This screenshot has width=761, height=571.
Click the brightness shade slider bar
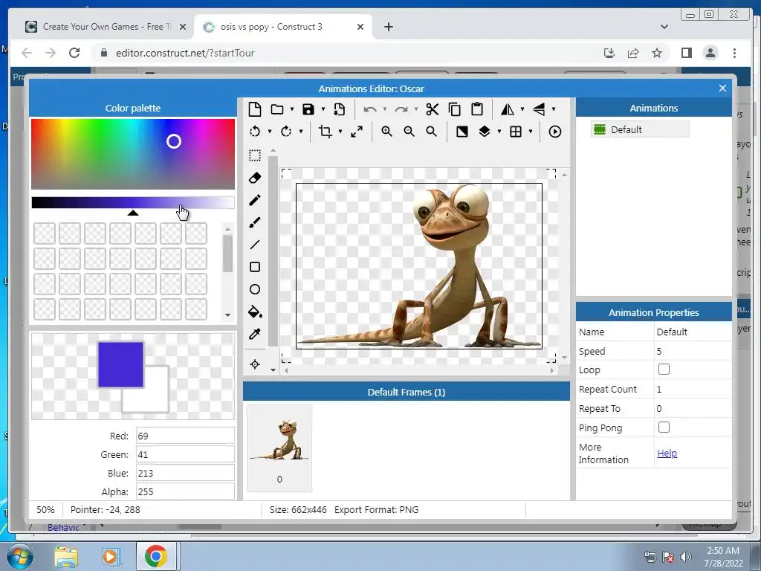133,202
